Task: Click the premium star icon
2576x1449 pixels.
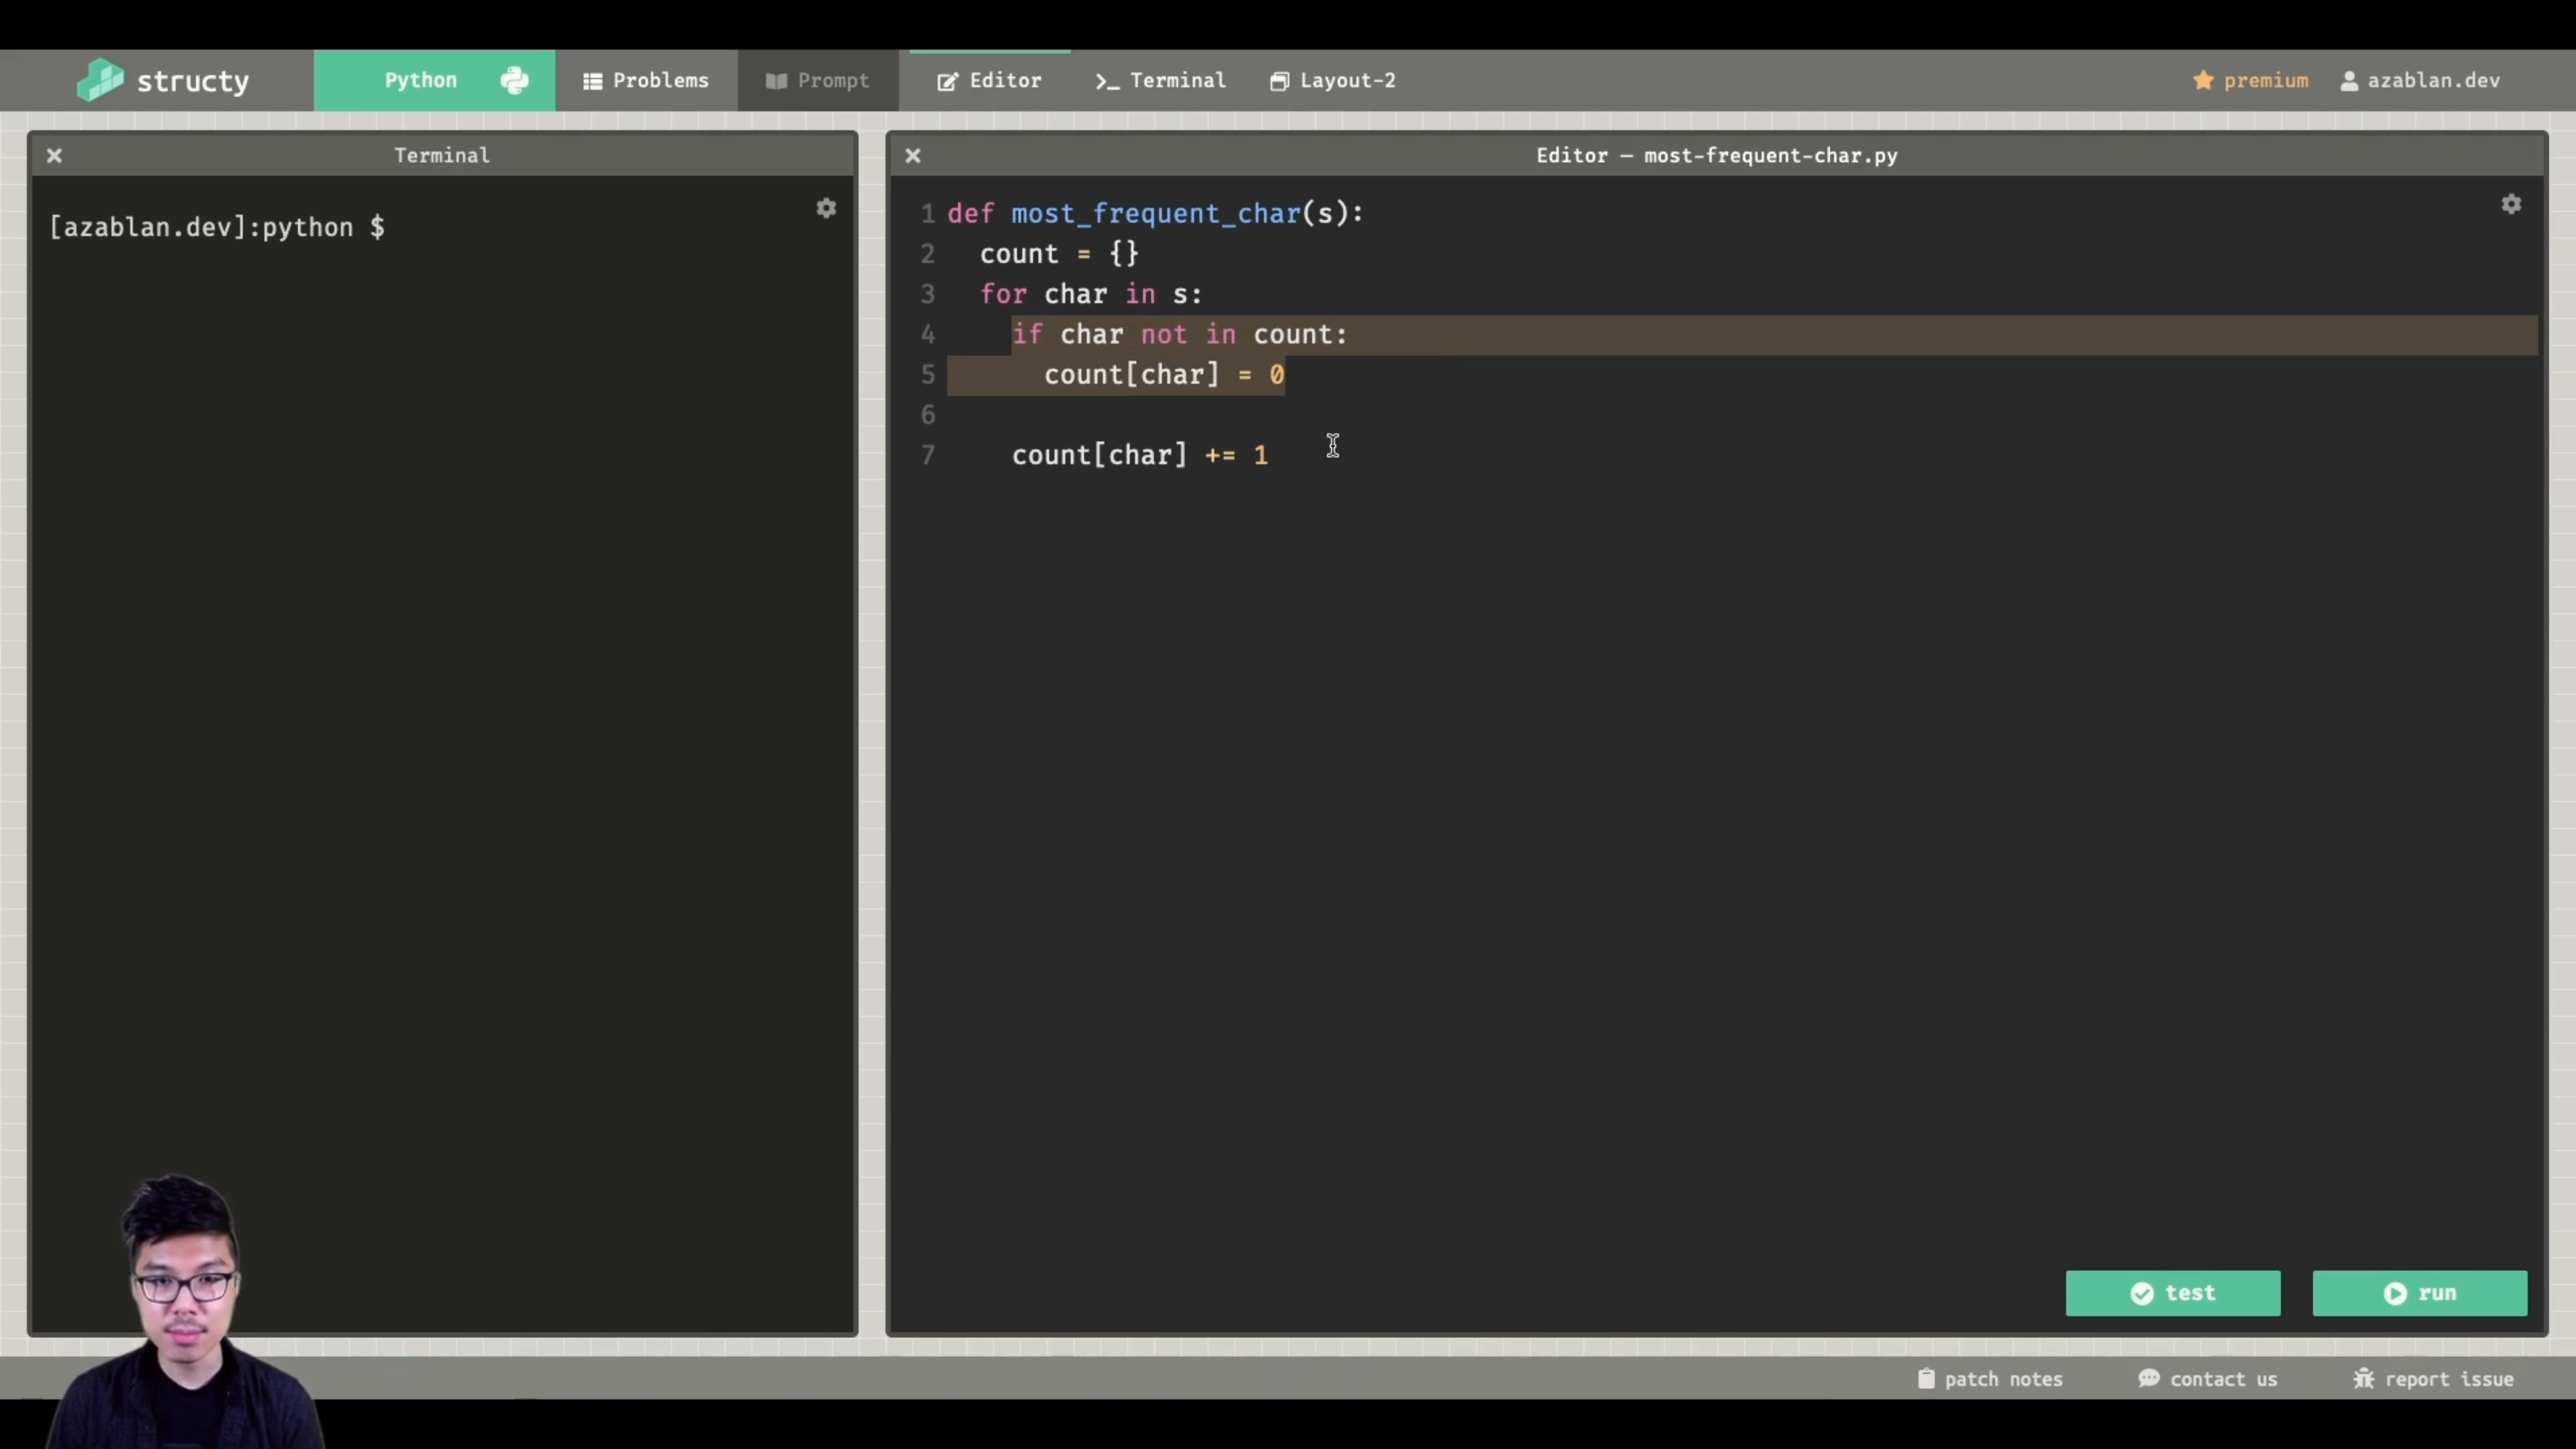Action: (x=2203, y=80)
